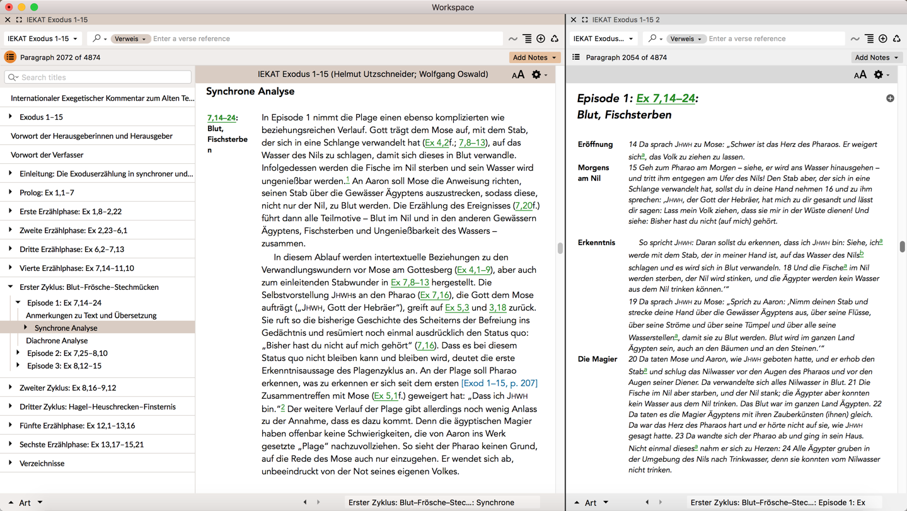The height and width of the screenshot is (511, 907).
Task: Click the recycle icon in left pane toolbar
Action: [555, 39]
